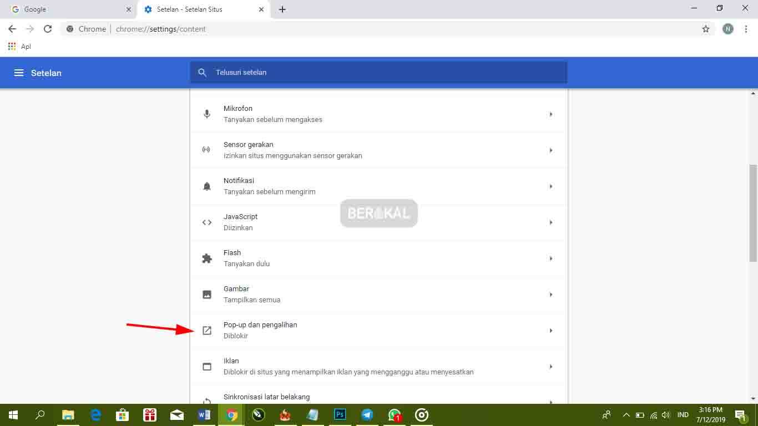Click the bookmark star in the address bar
Image resolution: width=758 pixels, height=426 pixels.
coord(705,28)
